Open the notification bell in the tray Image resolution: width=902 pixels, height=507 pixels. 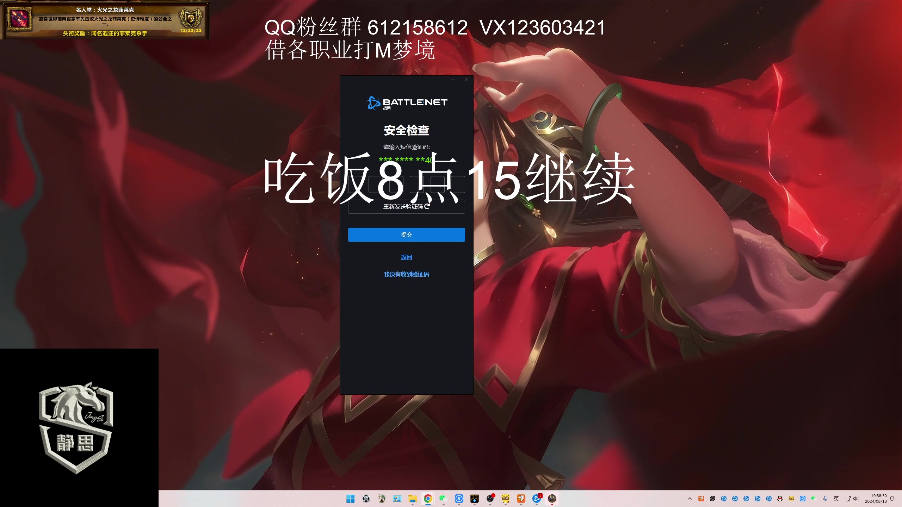(x=892, y=499)
